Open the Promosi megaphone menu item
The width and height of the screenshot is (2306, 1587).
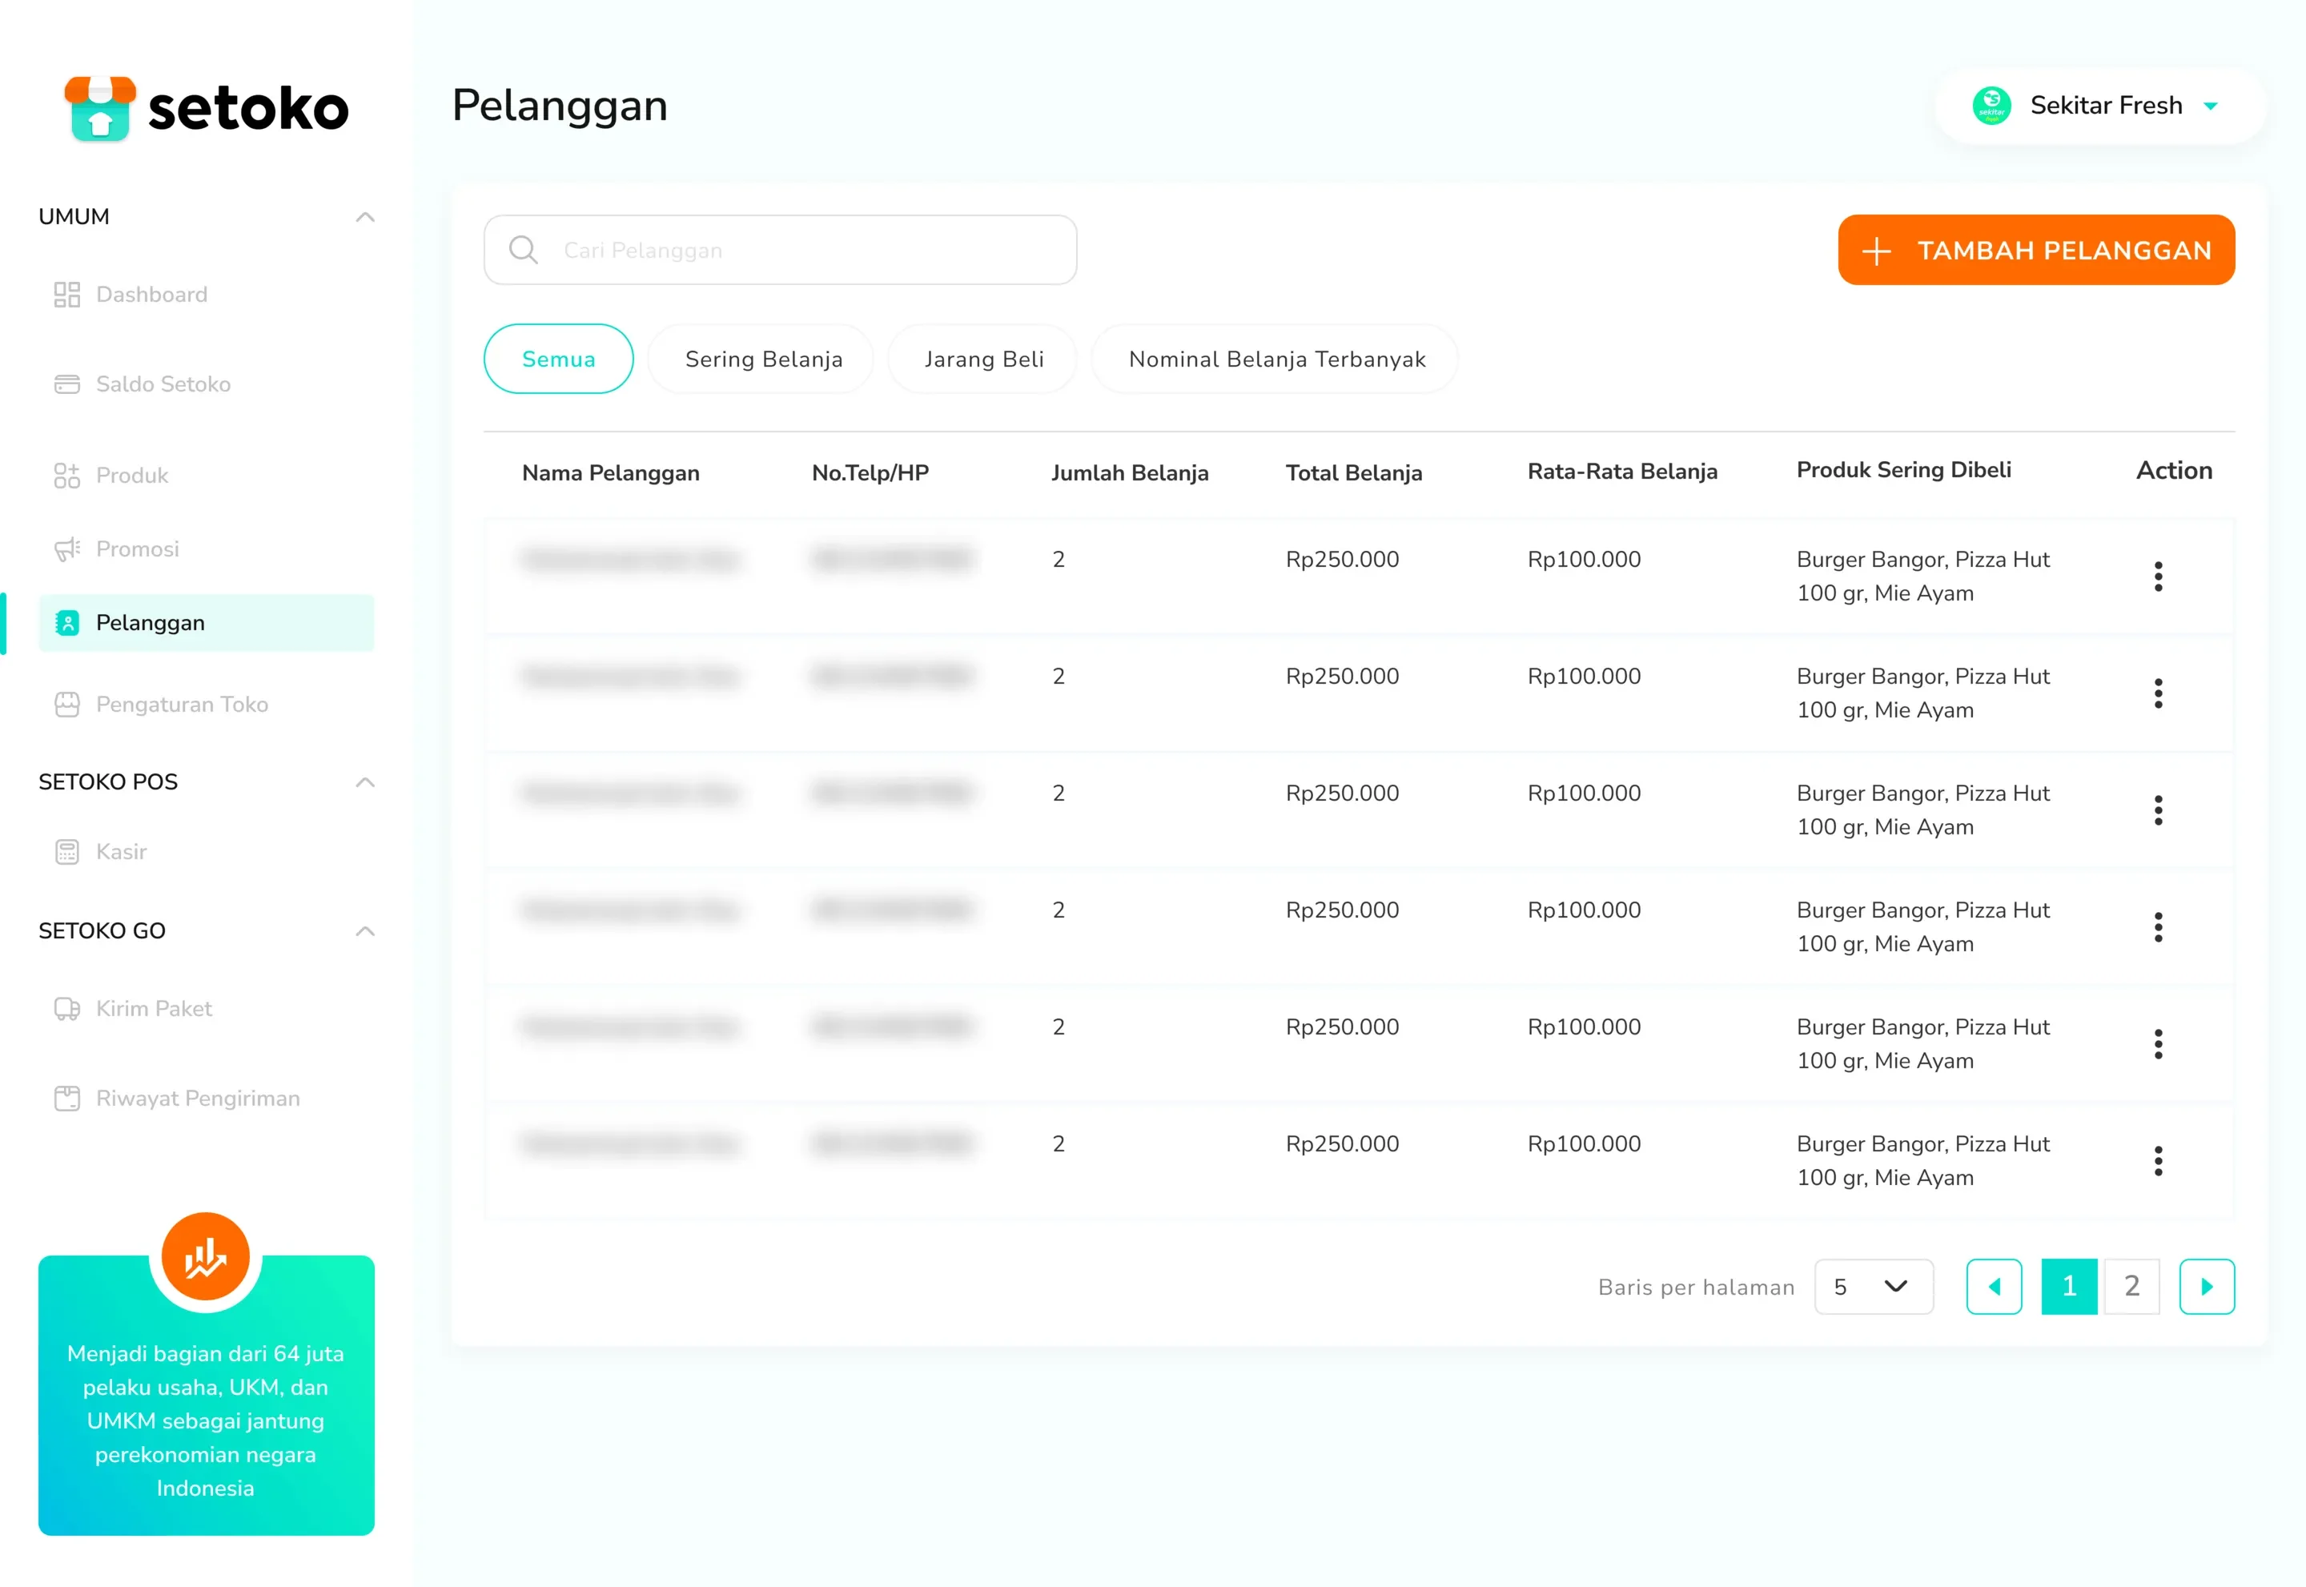pyautogui.click(x=116, y=549)
